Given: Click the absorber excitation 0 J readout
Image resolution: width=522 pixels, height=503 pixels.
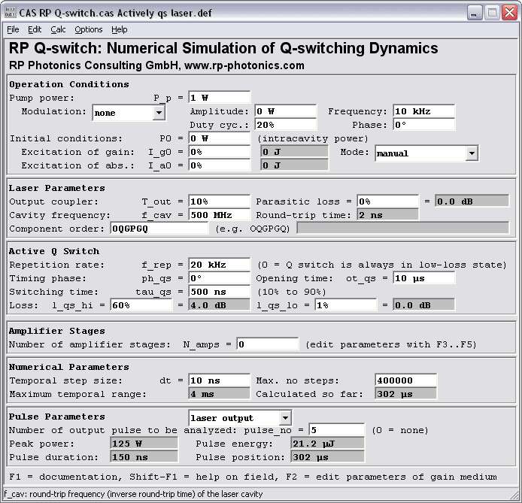Looking at the screenshot, I should coord(295,165).
